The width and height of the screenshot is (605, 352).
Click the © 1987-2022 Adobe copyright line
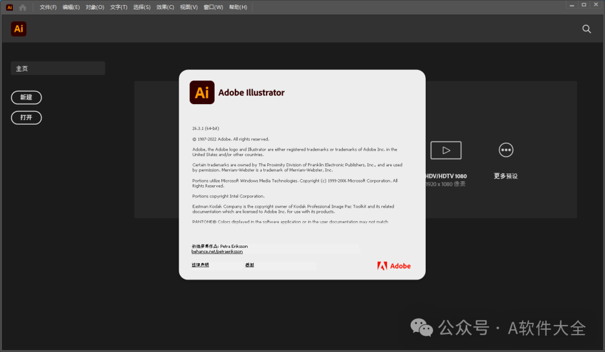231,139
